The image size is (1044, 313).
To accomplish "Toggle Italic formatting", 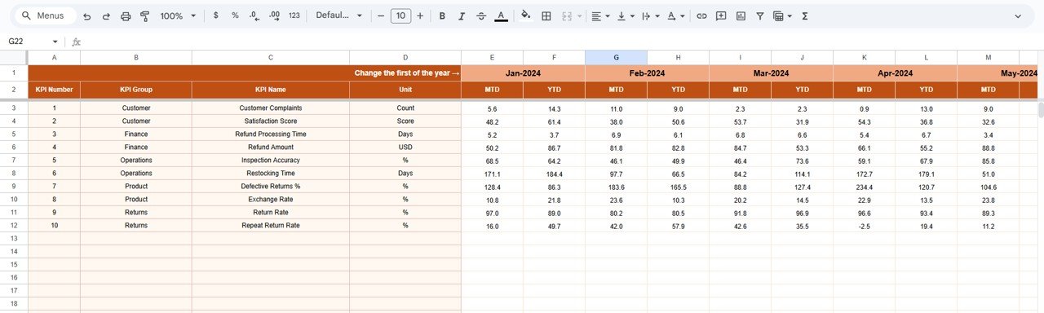I will coord(462,15).
